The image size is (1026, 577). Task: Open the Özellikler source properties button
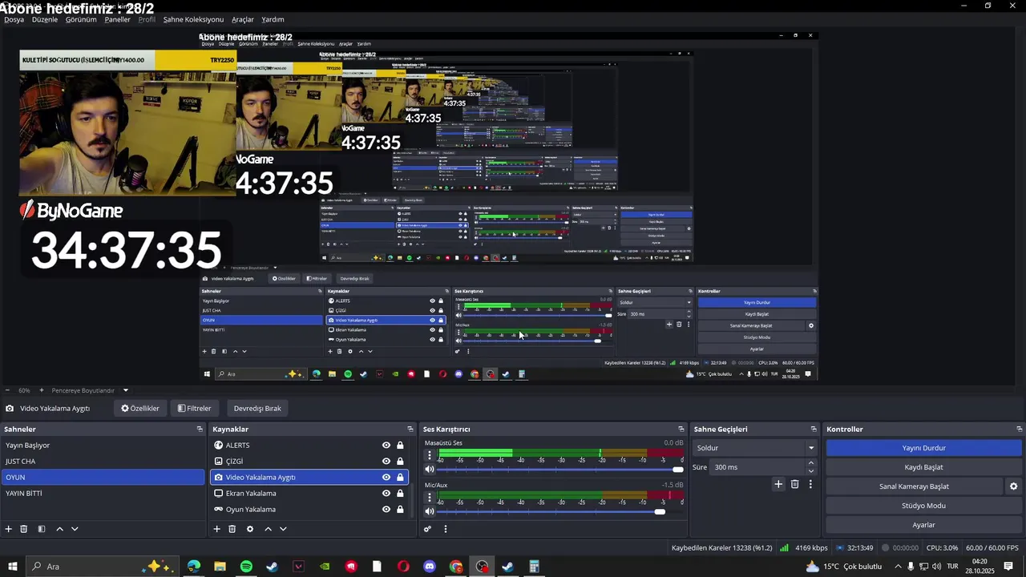point(140,409)
